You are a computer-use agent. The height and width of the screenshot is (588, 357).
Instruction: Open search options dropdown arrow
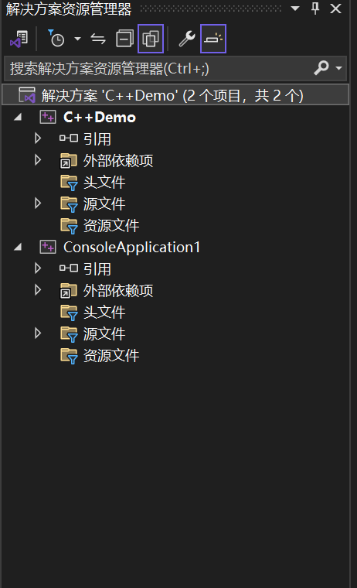[x=339, y=68]
